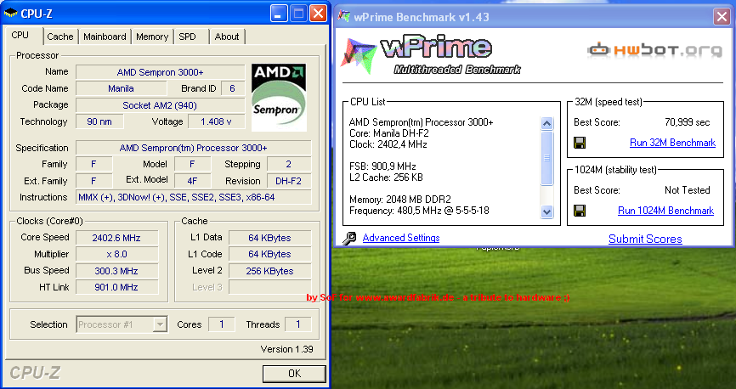Click the Multiplier value 'x 8.0'

point(116,254)
